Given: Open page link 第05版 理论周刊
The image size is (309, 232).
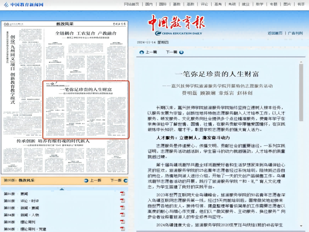Looking at the screenshot, I should click(20, 222).
